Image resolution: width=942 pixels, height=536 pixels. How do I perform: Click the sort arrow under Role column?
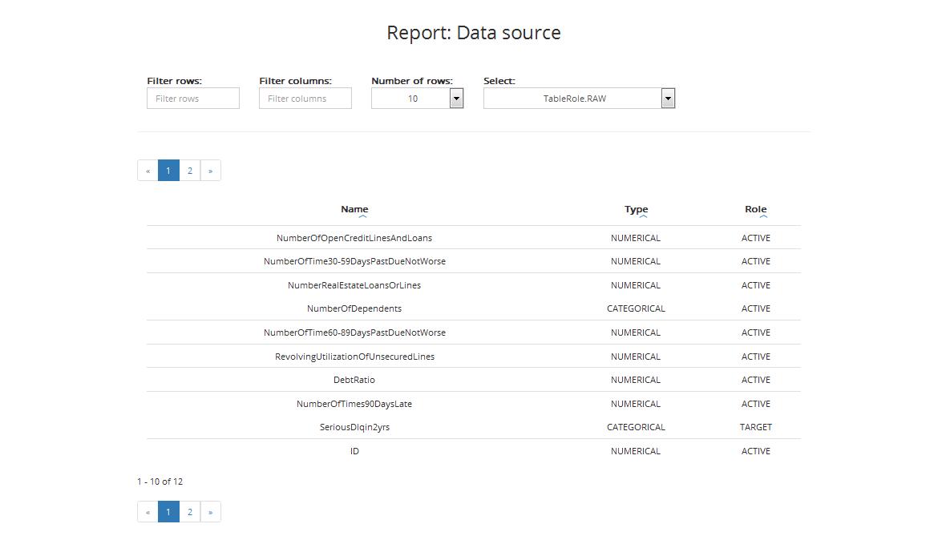click(763, 216)
